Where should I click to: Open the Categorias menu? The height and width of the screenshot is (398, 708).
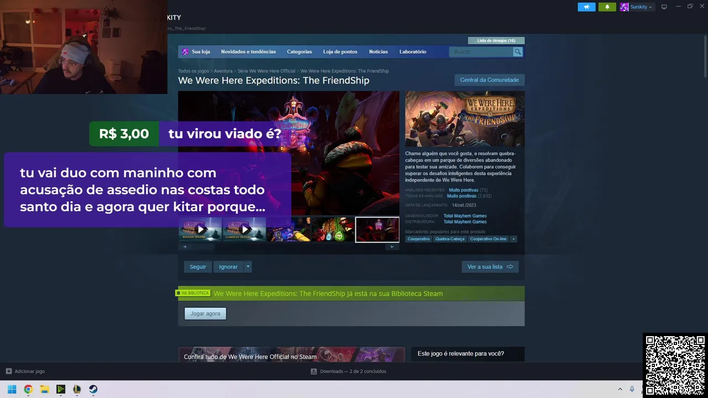click(299, 51)
